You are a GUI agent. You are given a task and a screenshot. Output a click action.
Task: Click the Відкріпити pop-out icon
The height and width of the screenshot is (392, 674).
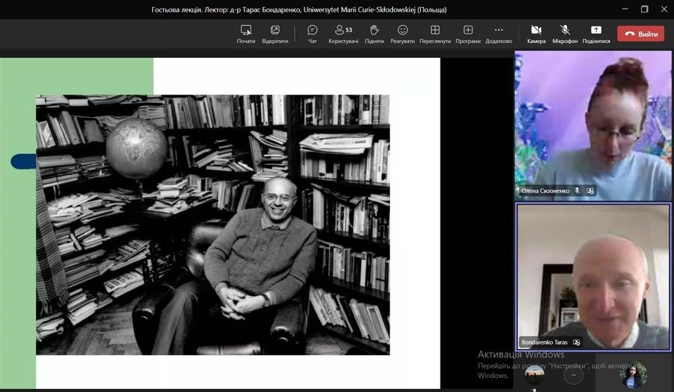coord(275,34)
